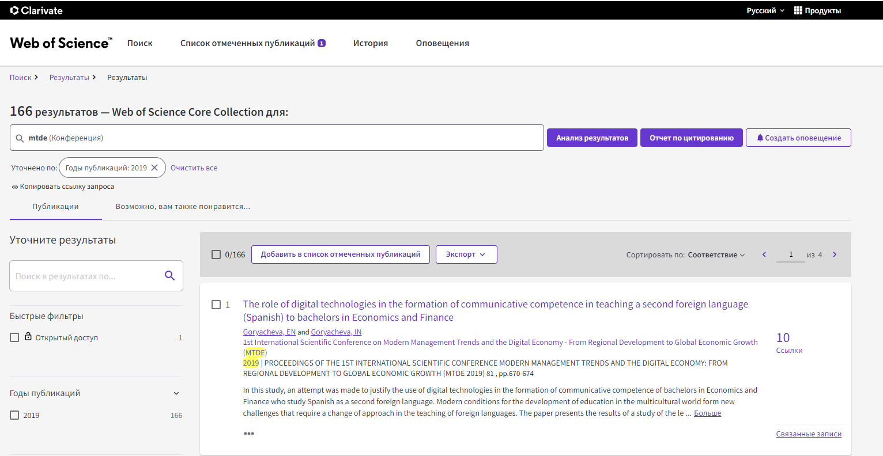
Task: Click the mtde search query field
Action: (x=277, y=138)
